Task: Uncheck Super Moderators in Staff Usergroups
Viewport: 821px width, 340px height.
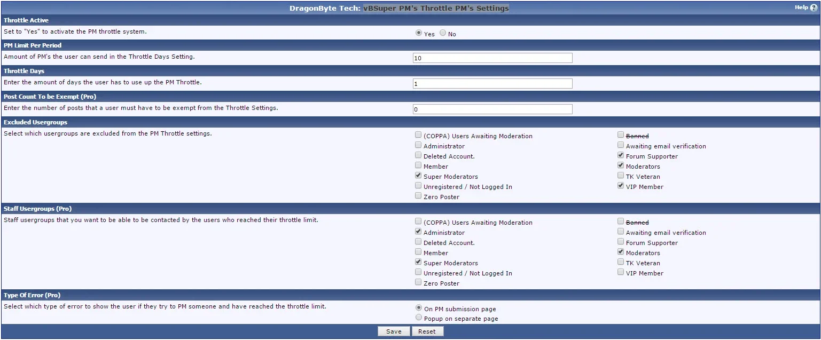Action: [x=418, y=262]
